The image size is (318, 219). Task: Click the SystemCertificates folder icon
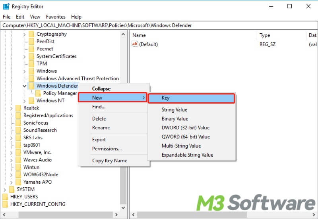(x=31, y=56)
